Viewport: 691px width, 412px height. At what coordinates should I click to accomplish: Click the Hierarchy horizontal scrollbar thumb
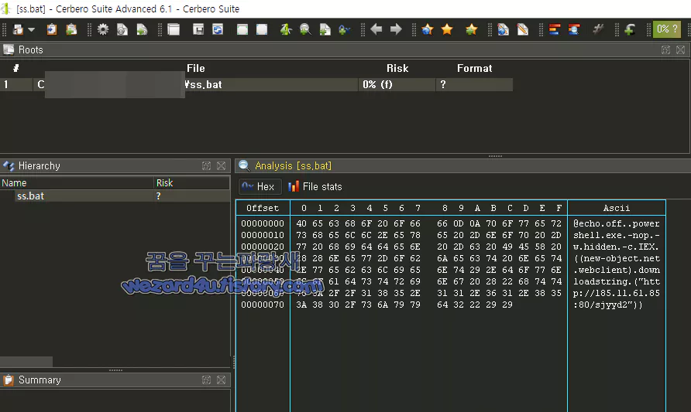click(x=26, y=362)
